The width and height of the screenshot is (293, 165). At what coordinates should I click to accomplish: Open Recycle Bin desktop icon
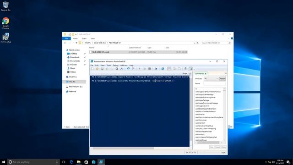[5, 6]
